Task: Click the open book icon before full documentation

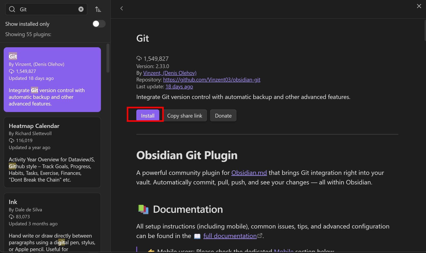Action: point(197,236)
